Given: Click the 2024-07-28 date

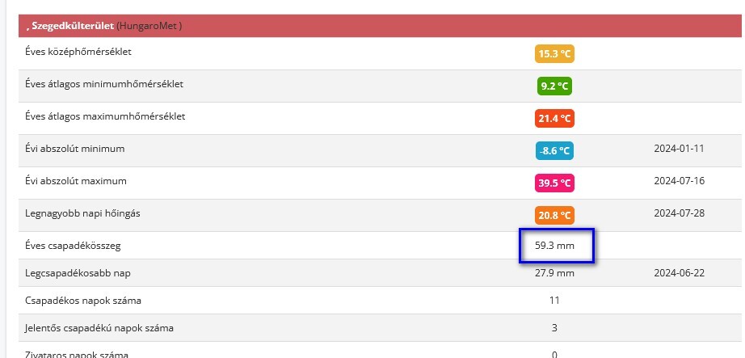Looking at the screenshot, I should tap(679, 213).
